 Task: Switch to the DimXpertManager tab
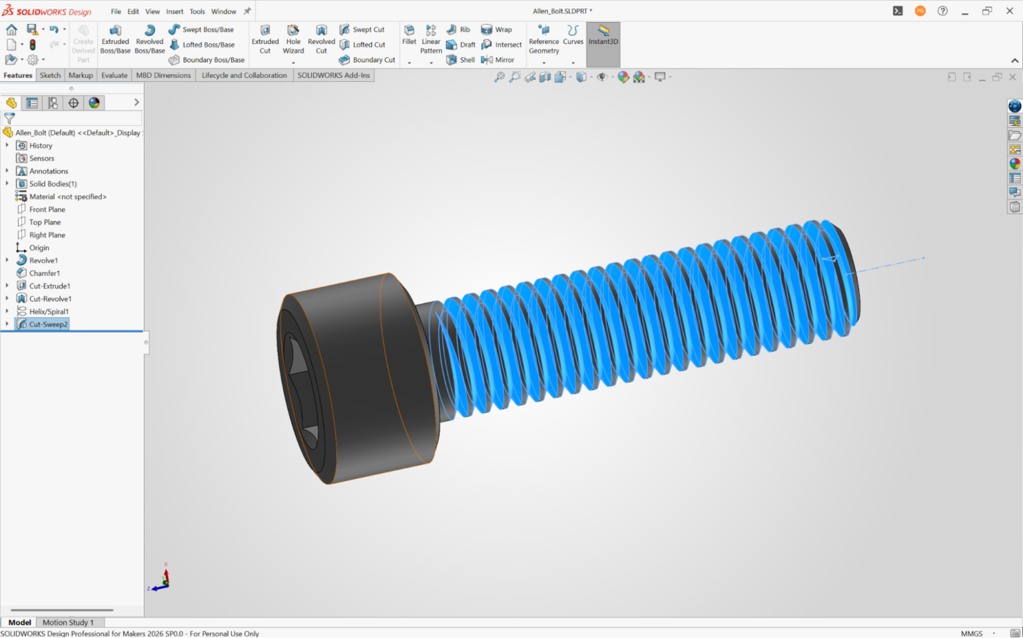tap(73, 103)
